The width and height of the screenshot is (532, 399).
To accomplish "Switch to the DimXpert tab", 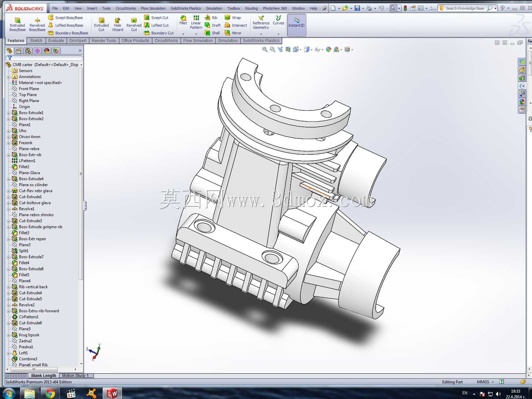I will click(x=78, y=41).
